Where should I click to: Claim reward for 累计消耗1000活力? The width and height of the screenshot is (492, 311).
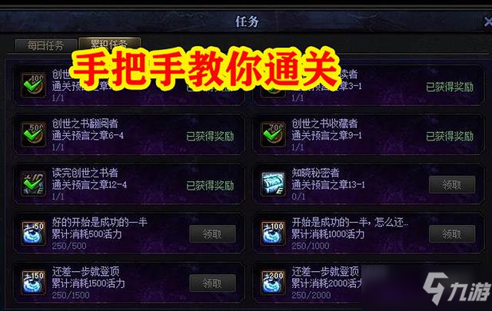[452, 234]
